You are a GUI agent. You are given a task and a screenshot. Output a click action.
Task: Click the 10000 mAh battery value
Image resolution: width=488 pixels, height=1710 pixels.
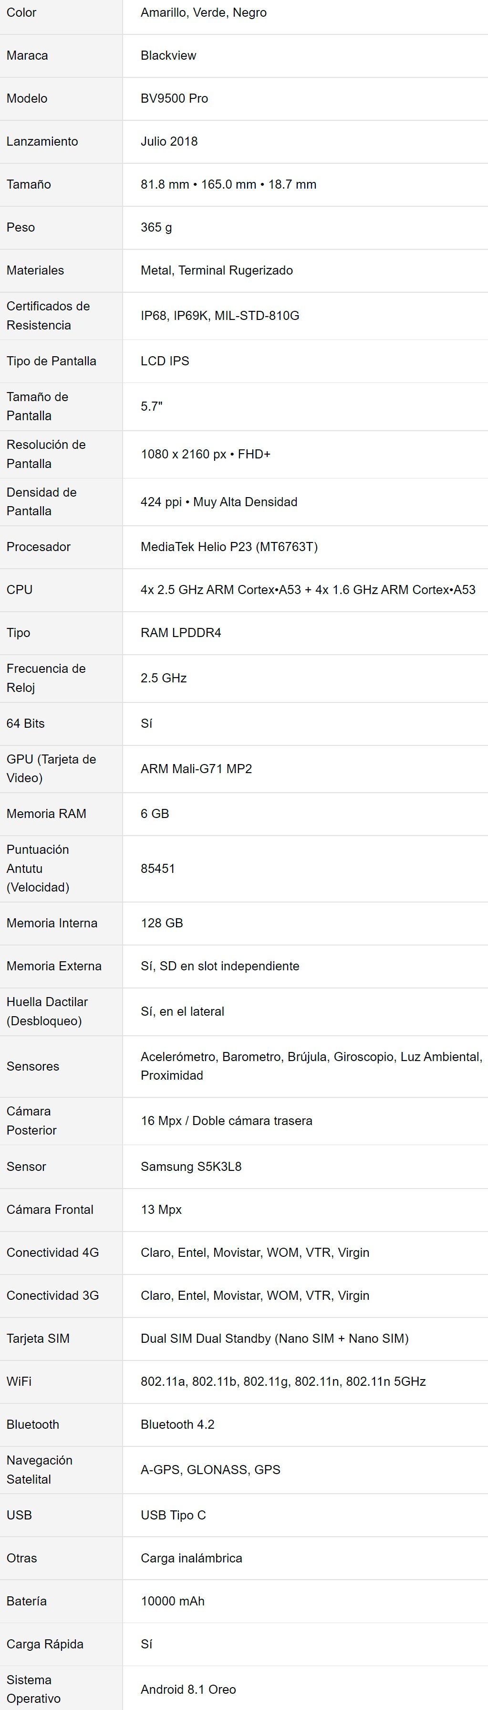(x=172, y=1601)
